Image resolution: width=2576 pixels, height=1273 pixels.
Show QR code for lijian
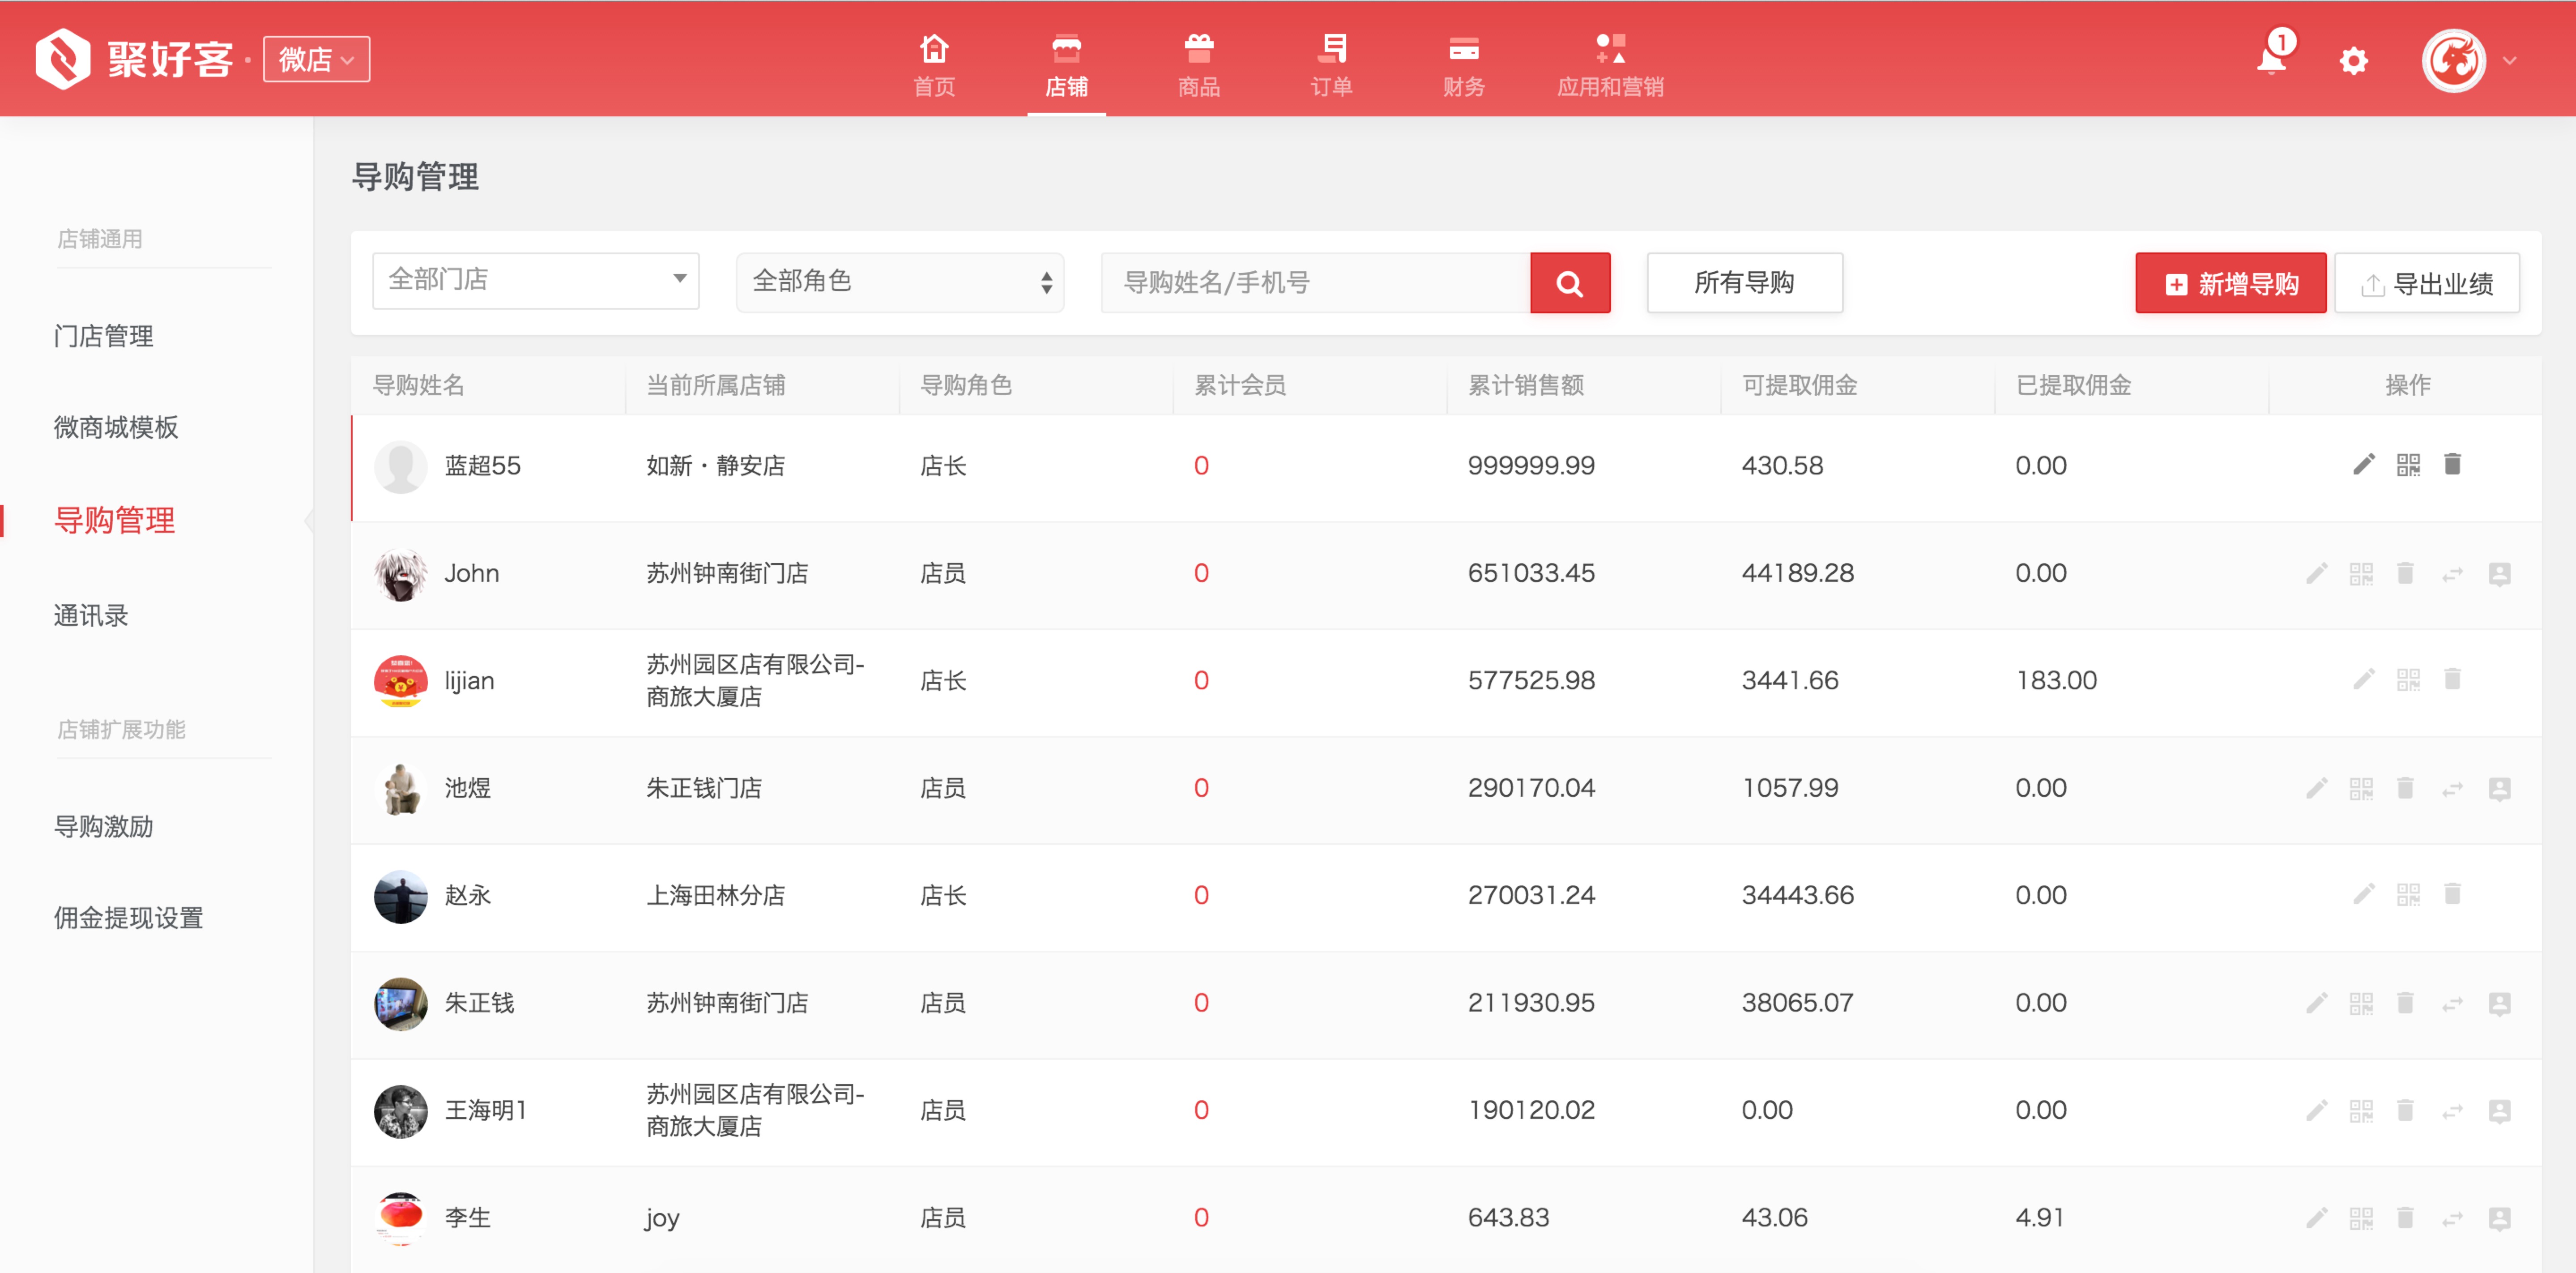click(2408, 679)
